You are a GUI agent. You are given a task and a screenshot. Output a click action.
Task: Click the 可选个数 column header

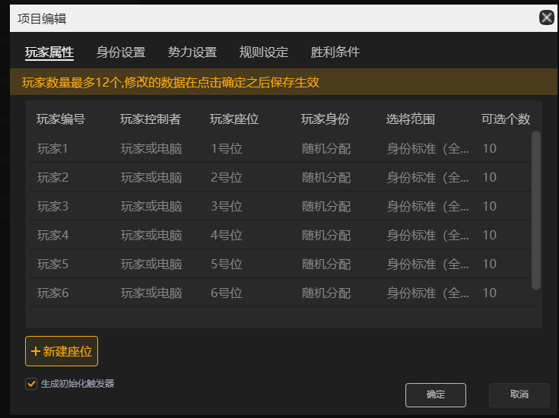point(506,119)
